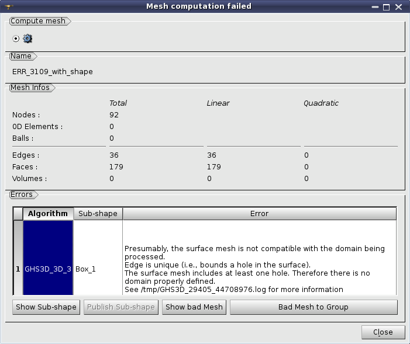Click the Show Sub-shape button
410x344 pixels.
(46, 307)
